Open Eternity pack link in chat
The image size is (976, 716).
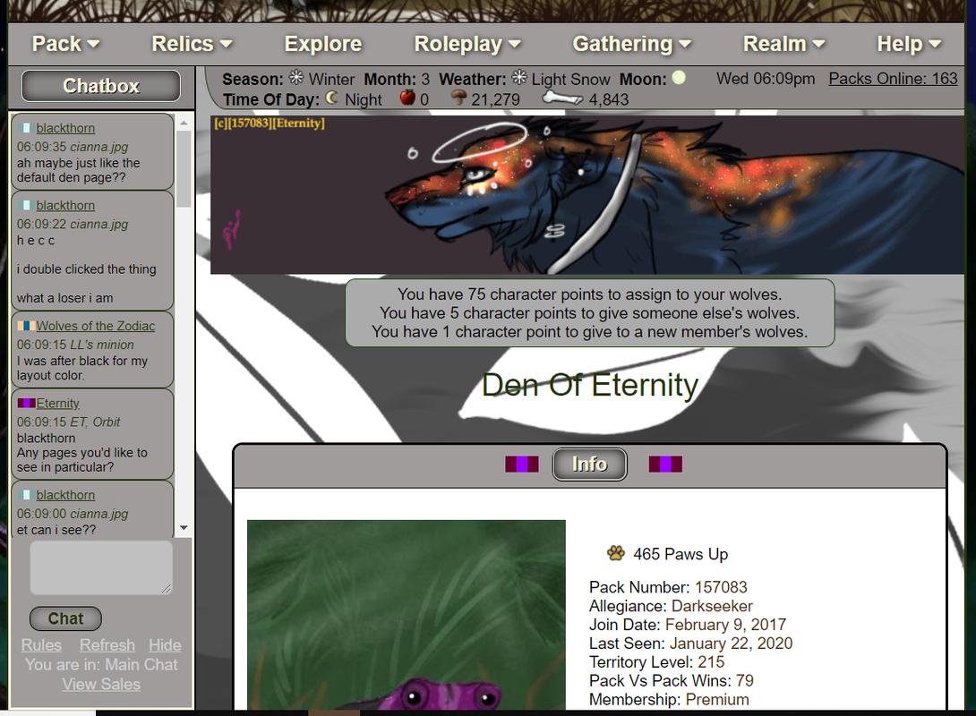(57, 403)
